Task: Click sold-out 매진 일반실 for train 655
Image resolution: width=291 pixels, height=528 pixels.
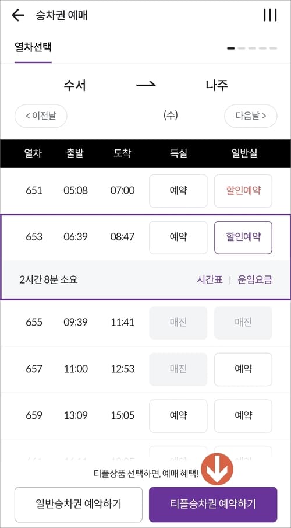Action: (243, 323)
